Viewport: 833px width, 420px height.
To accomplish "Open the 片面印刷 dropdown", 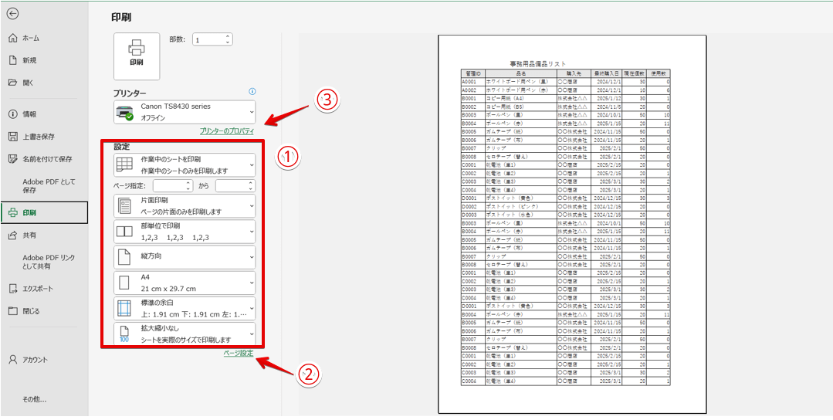I will tap(185, 206).
